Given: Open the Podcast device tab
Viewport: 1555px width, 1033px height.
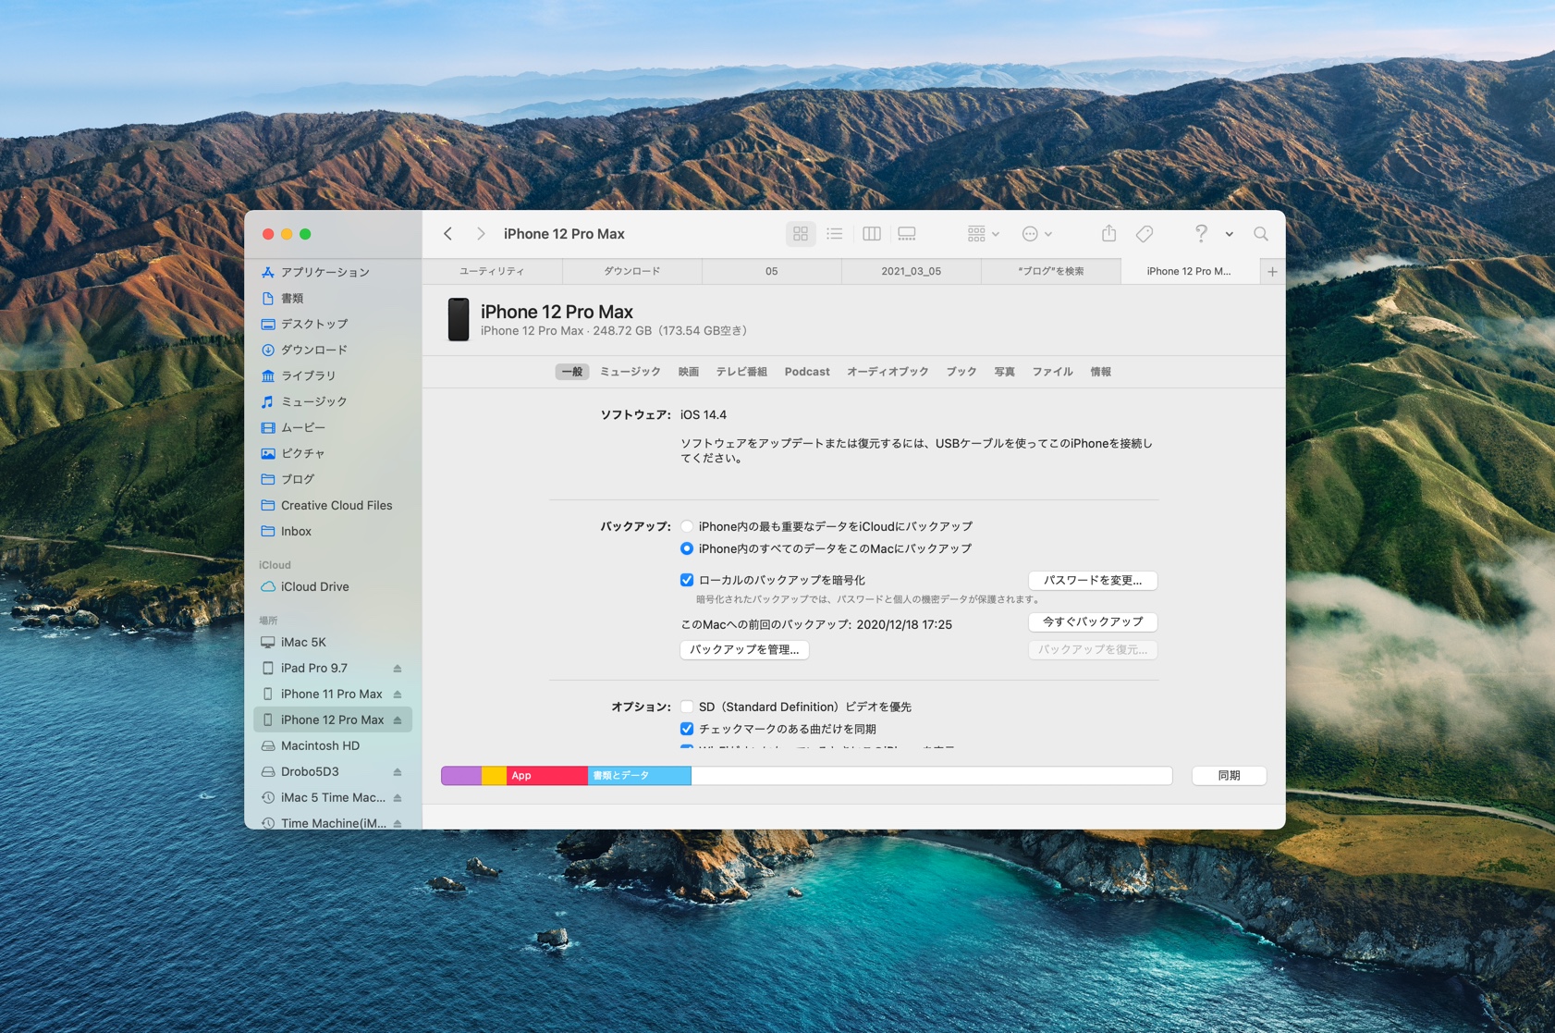Looking at the screenshot, I should click(807, 372).
